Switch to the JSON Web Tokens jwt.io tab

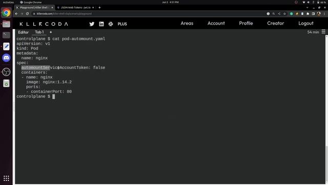(76, 8)
